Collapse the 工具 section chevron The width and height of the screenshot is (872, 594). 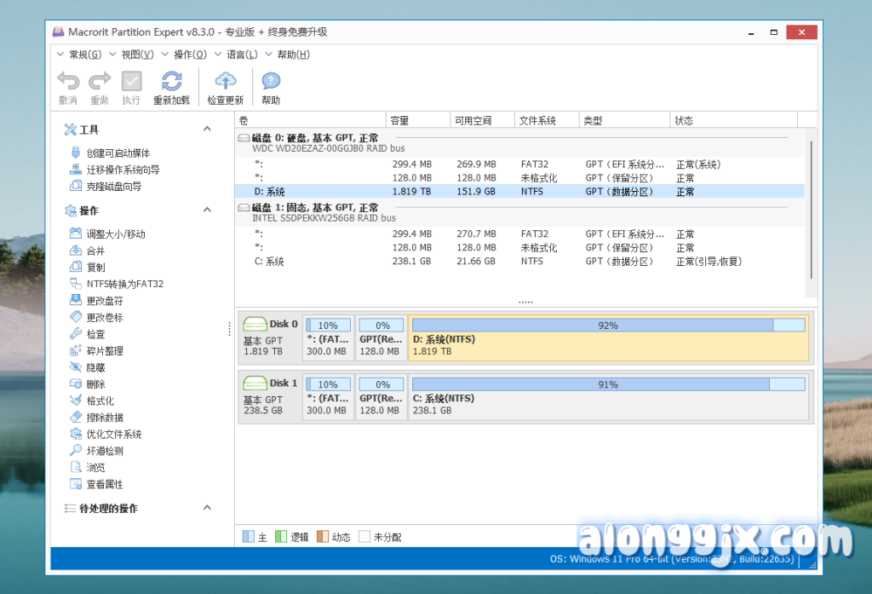pos(207,130)
